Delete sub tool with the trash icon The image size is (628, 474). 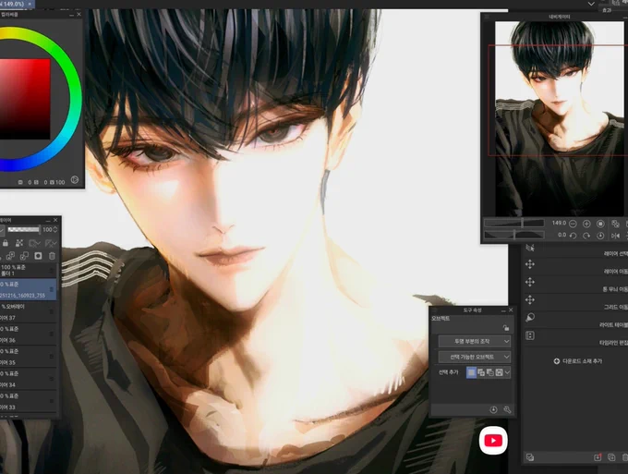tap(625, 457)
